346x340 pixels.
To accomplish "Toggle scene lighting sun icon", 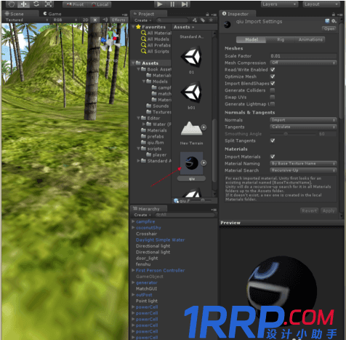I will [x=95, y=20].
